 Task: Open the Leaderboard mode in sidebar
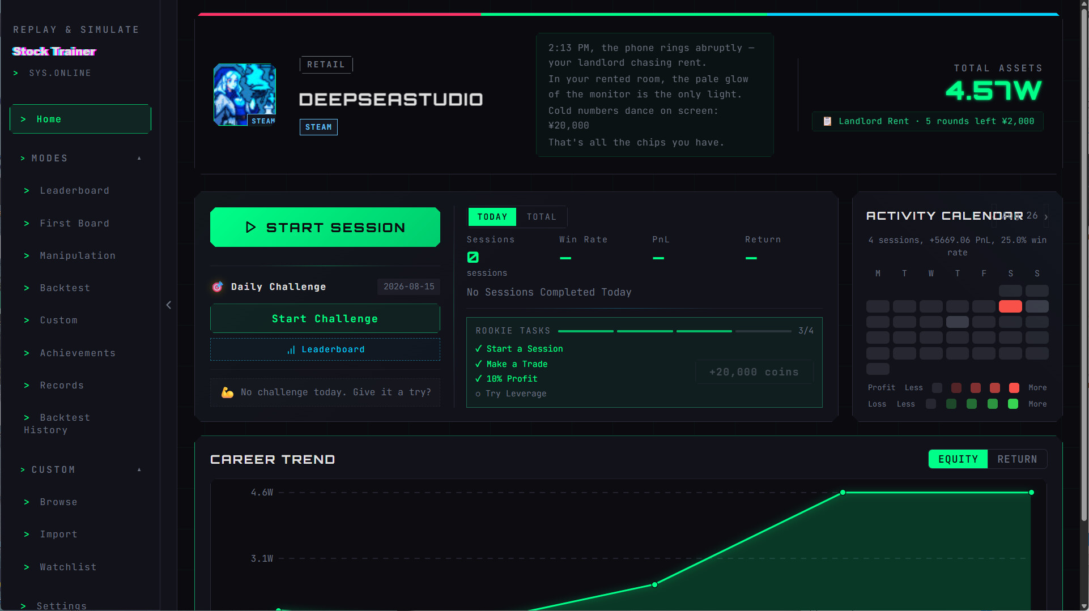[x=75, y=191]
